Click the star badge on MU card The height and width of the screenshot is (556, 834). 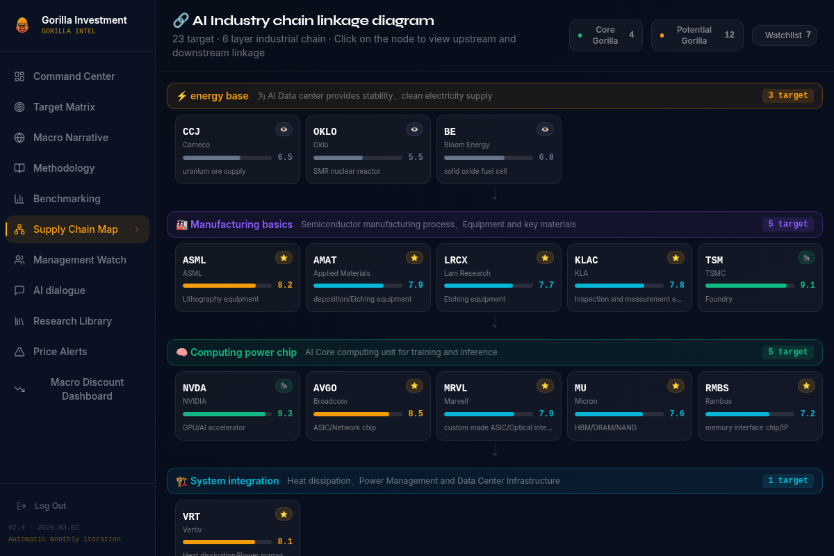676,386
